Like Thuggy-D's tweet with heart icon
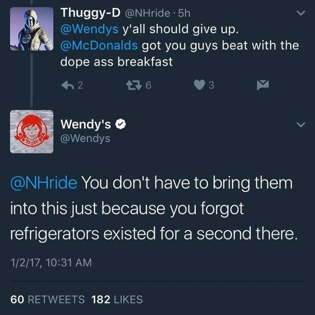This screenshot has width=315, height=315. [x=199, y=85]
